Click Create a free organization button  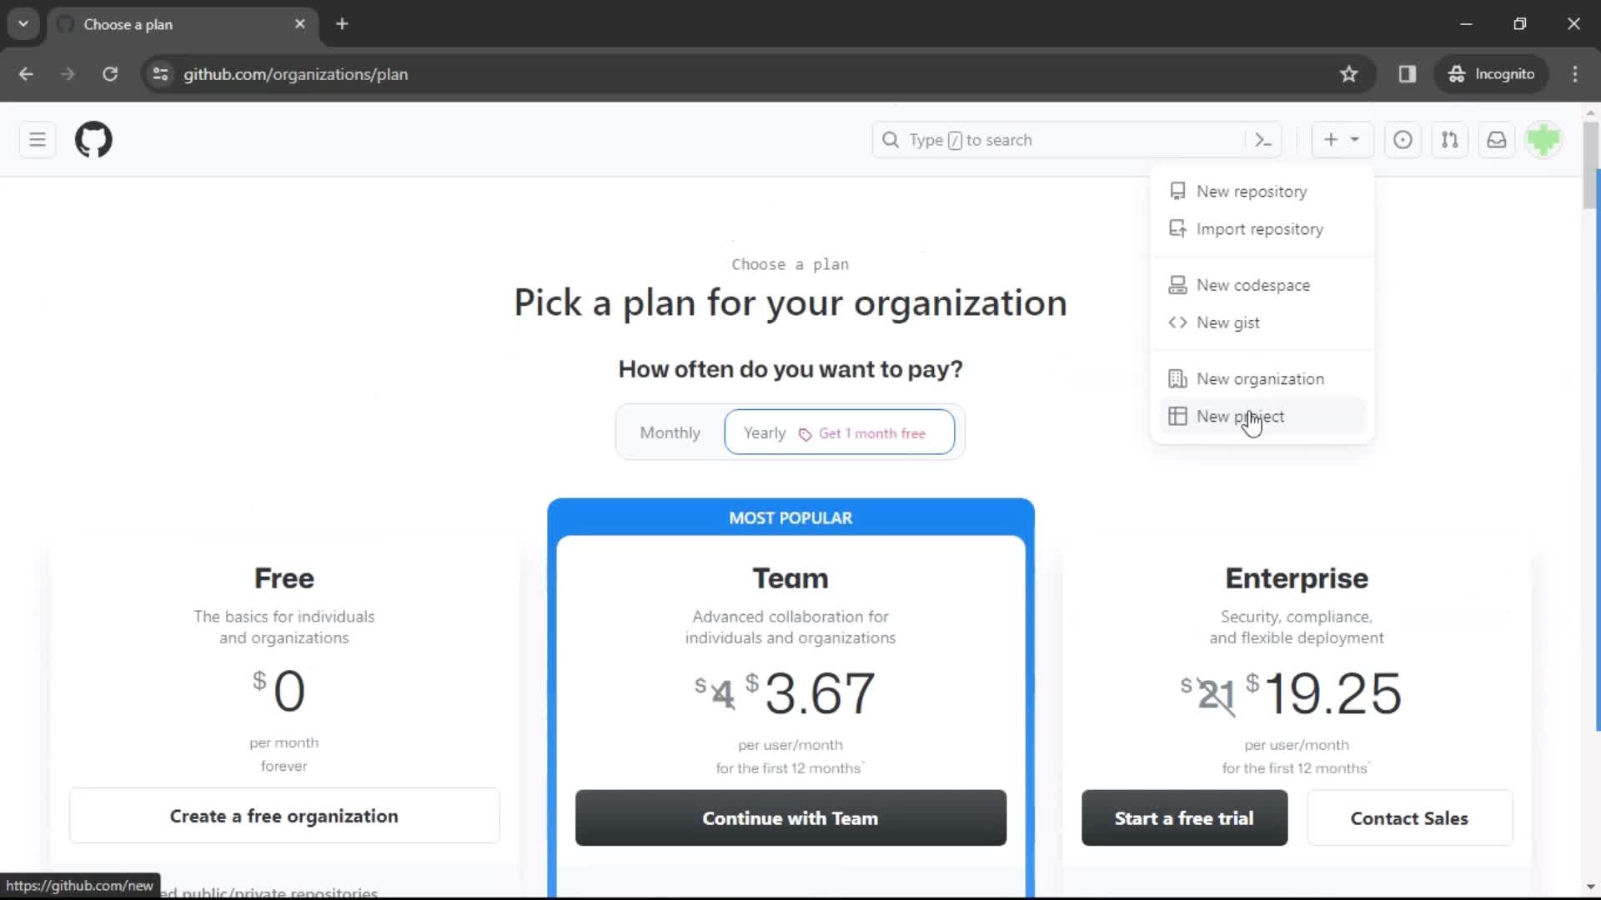[284, 817]
